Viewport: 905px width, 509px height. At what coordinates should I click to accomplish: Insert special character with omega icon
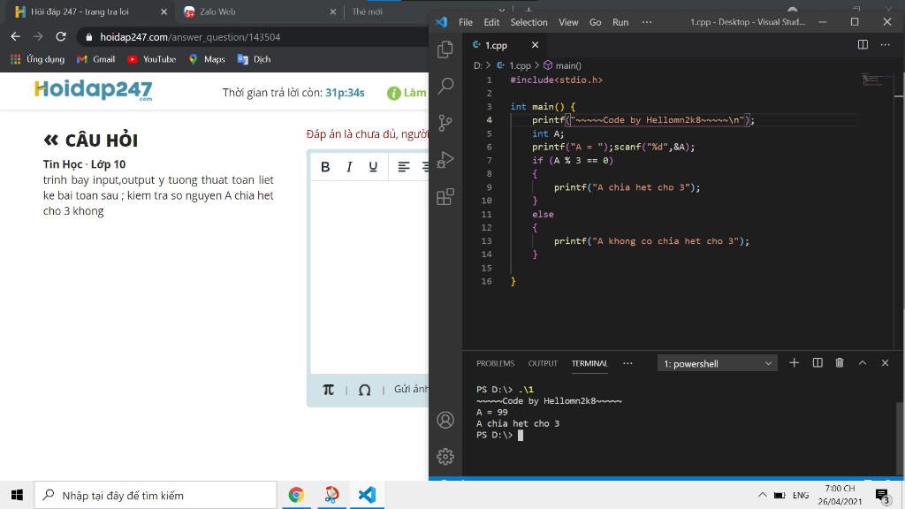coord(364,390)
